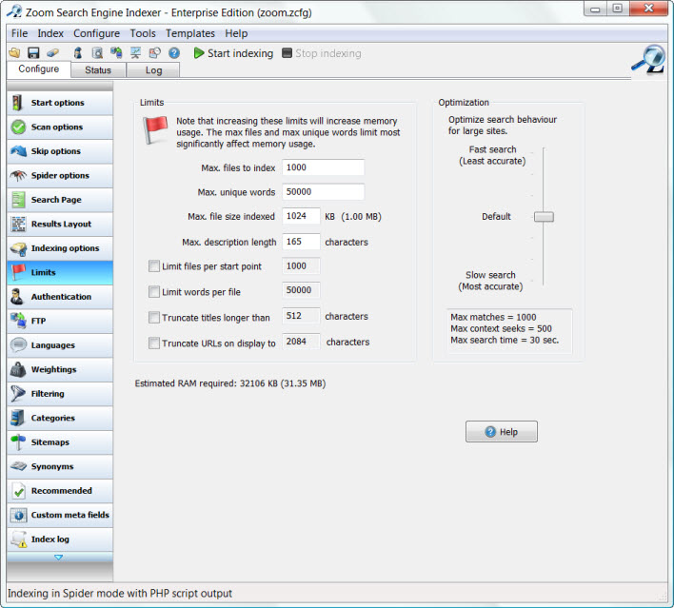This screenshot has width=674, height=608.
Task: Select the Limits sidebar item
Action: point(60,272)
